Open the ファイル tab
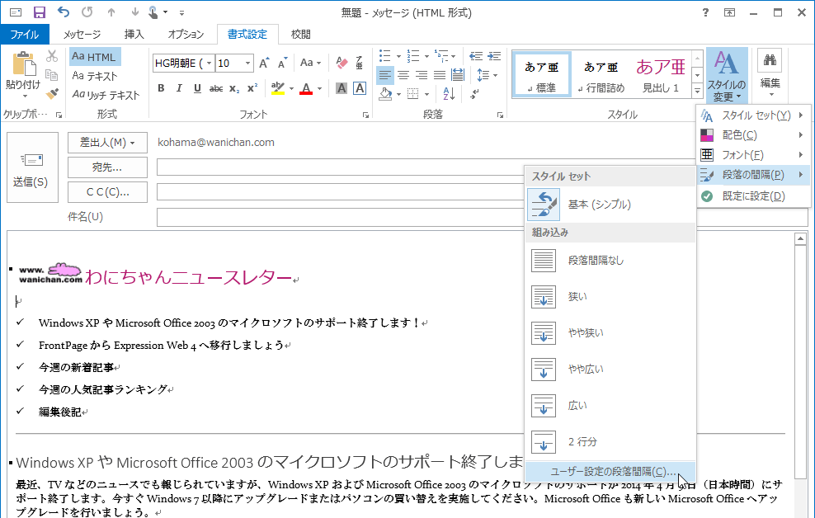815x518 pixels. pyautogui.click(x=25, y=35)
